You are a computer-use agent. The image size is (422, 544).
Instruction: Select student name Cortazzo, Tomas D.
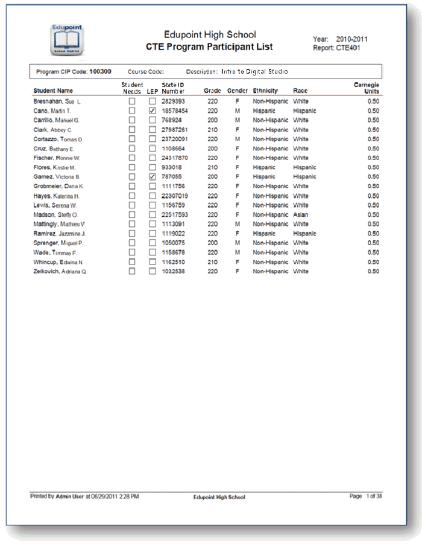pyautogui.click(x=58, y=139)
